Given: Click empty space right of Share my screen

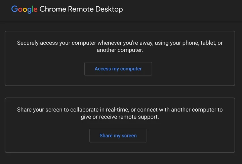Looking at the screenshot, I should pos(188,136).
